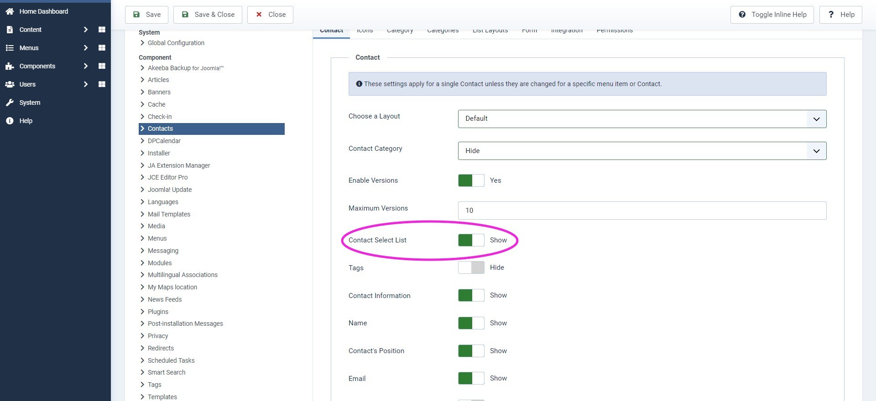Open the Contact Category dropdown
This screenshot has width=876, height=401.
(641, 151)
